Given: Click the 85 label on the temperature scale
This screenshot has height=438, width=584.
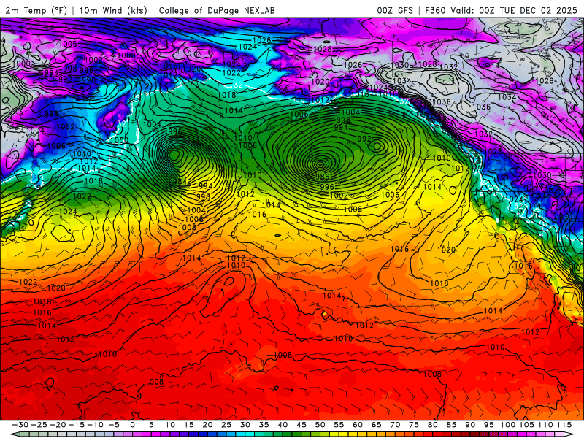Looking at the screenshot, I should click(451, 425).
